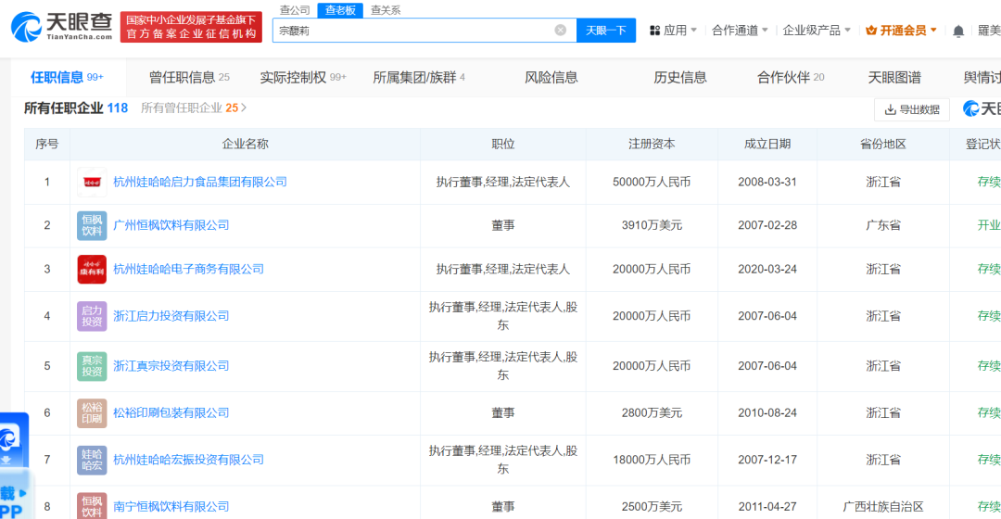
Task: Expand the 合作通道 dropdown
Action: coord(740,31)
